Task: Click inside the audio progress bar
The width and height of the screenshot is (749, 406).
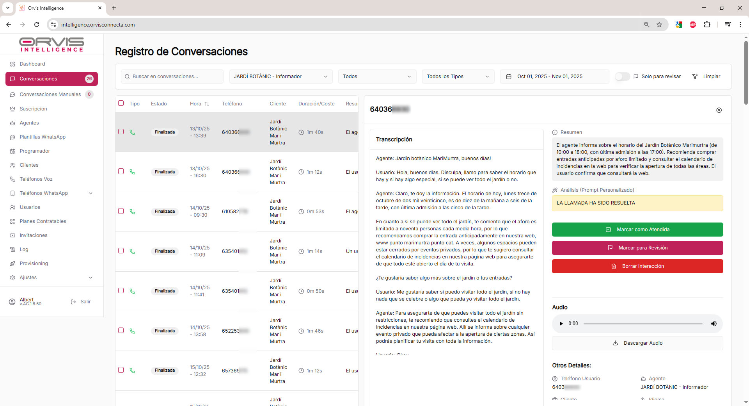Action: [643, 324]
